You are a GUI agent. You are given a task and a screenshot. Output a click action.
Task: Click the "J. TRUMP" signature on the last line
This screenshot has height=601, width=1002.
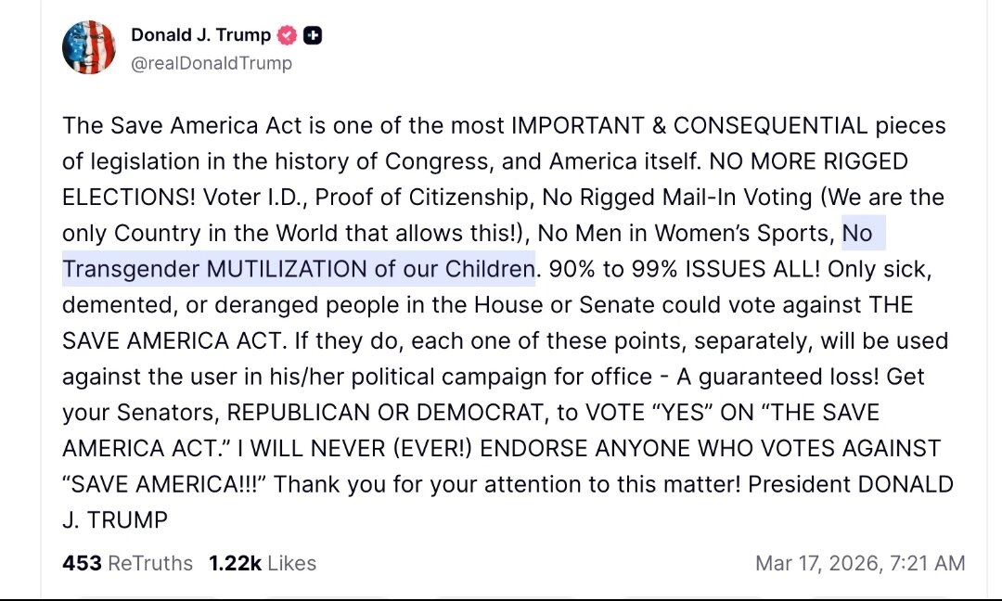click(115, 520)
